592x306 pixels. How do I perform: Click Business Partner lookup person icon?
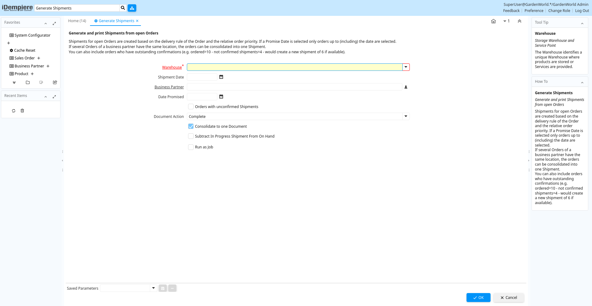406,87
